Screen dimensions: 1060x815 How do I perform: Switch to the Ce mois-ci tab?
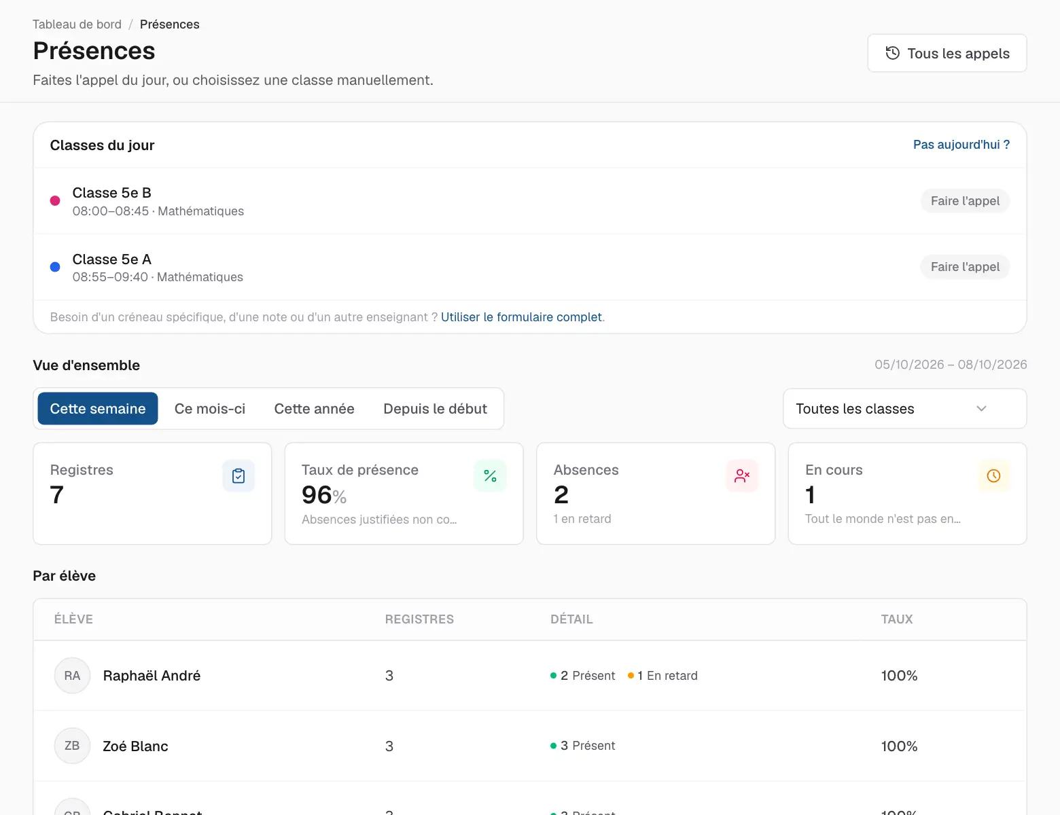(x=210, y=409)
